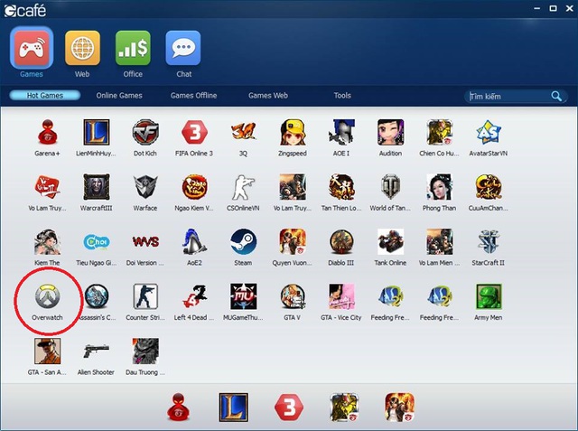This screenshot has width=578, height=431.
Task: Open Diablo III
Action: (341, 247)
